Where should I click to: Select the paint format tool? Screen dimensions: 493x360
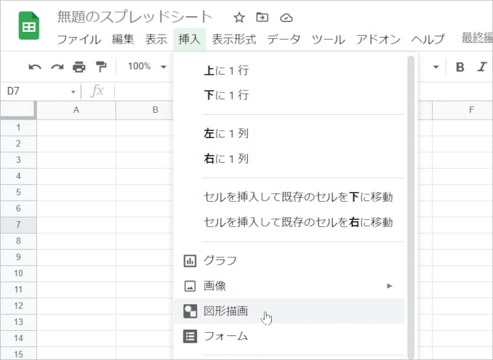point(100,67)
